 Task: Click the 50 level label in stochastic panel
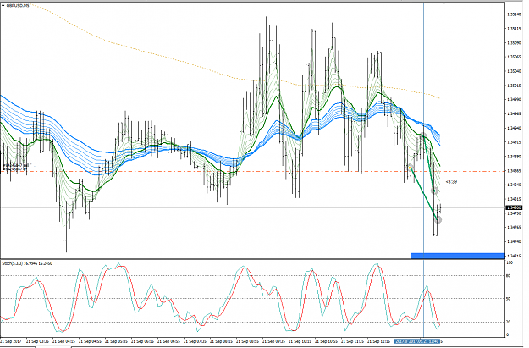[509, 299]
